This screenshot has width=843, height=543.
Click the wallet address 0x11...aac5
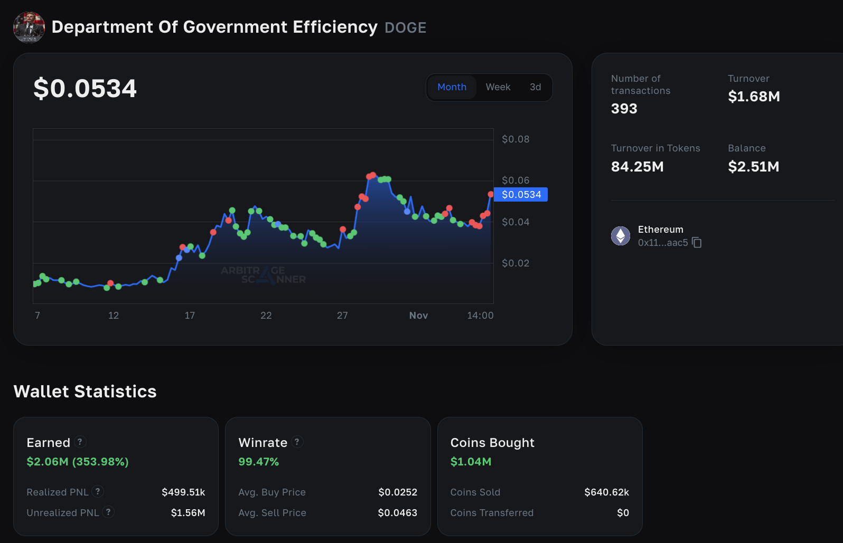coord(663,243)
